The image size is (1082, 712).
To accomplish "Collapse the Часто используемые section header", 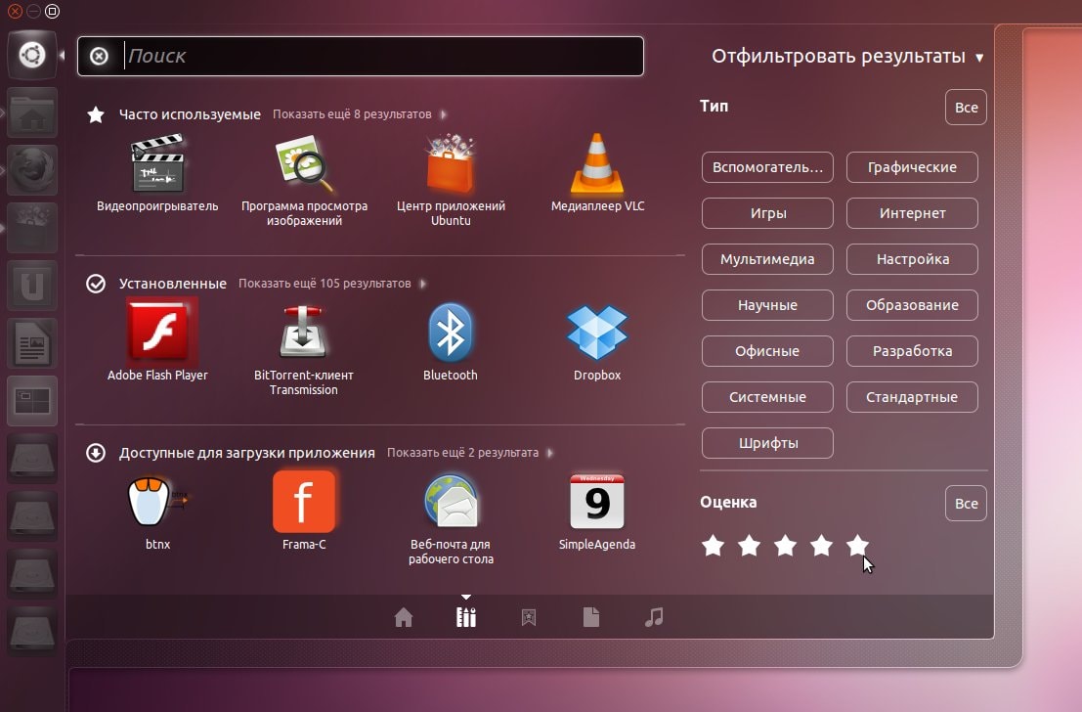I will pos(190,114).
